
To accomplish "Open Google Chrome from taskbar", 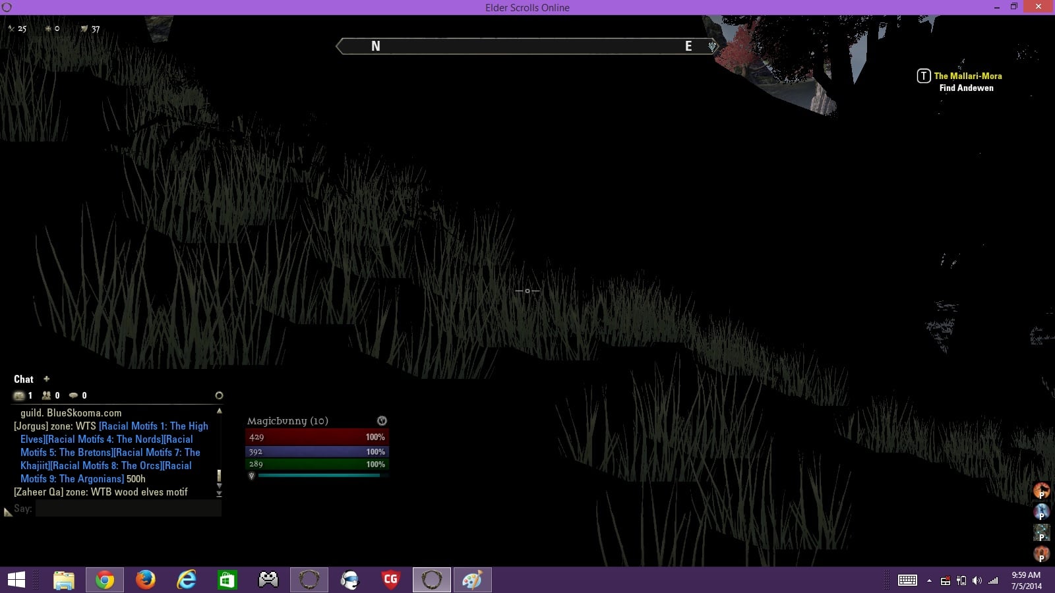I will 104,580.
